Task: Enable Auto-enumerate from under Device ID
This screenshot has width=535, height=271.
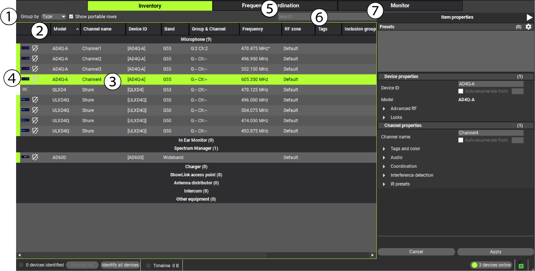Action: click(461, 91)
